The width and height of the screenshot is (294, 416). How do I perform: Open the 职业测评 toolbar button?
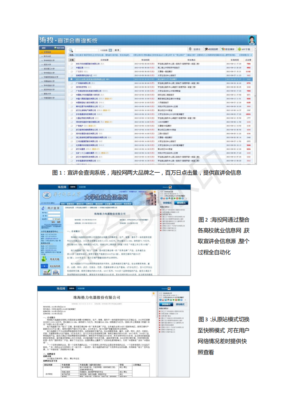point(228,49)
